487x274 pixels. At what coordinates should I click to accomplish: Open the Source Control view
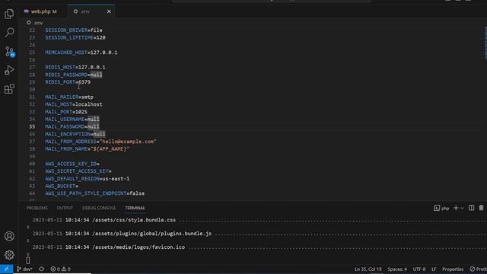(9, 51)
